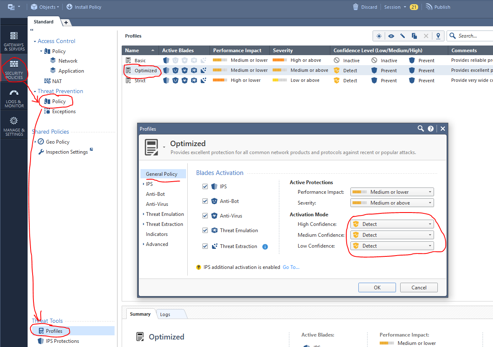Click the Install Policy icon
493x347 pixels.
click(x=69, y=7)
